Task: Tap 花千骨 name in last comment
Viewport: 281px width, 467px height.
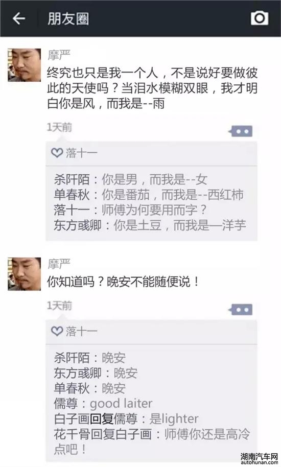Action: 72,434
